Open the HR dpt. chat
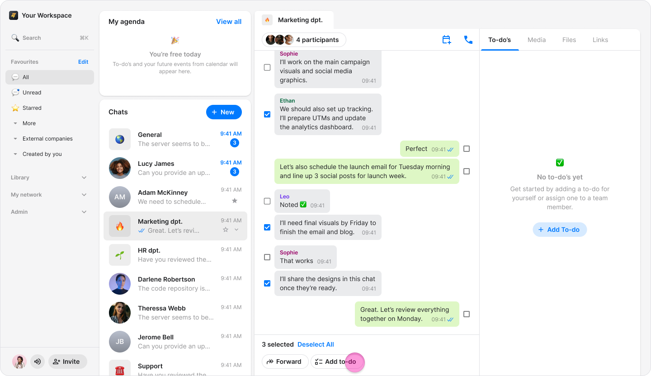 click(175, 255)
